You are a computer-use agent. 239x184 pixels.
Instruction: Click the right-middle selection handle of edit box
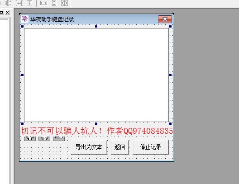(170, 75)
